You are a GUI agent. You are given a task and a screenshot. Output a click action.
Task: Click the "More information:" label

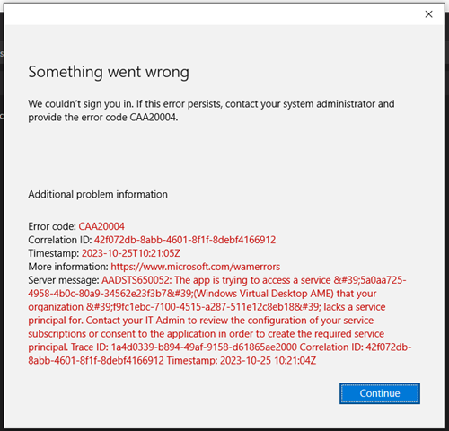click(68, 267)
